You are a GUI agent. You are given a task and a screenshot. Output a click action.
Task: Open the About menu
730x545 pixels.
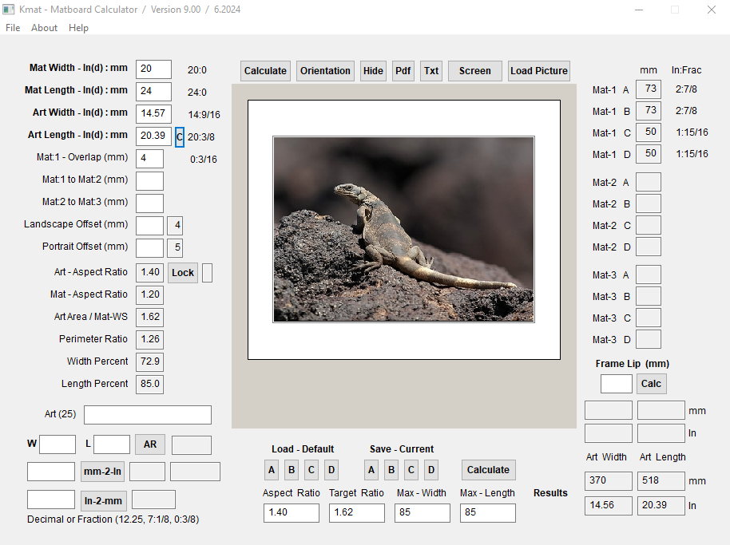click(x=44, y=28)
